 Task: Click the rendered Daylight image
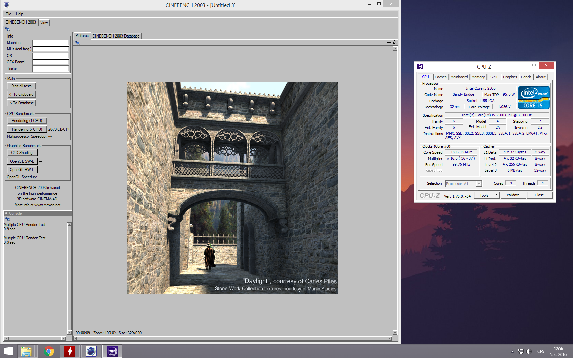coord(233,188)
